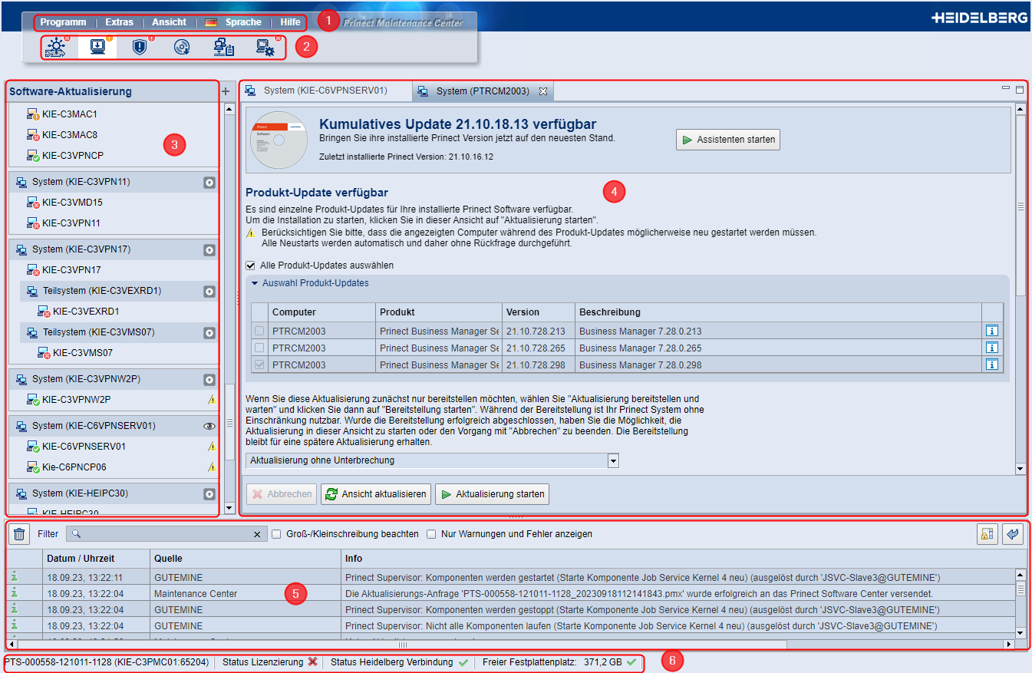Screen dimensions: 1032x673
Task: Collapse System (KIE-C3VPN17) group
Action: pos(209,250)
